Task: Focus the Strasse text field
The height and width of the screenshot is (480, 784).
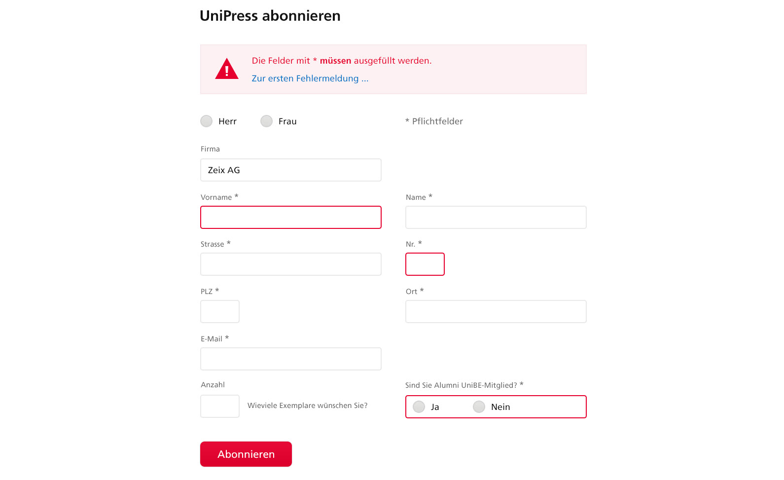Action: 291,264
